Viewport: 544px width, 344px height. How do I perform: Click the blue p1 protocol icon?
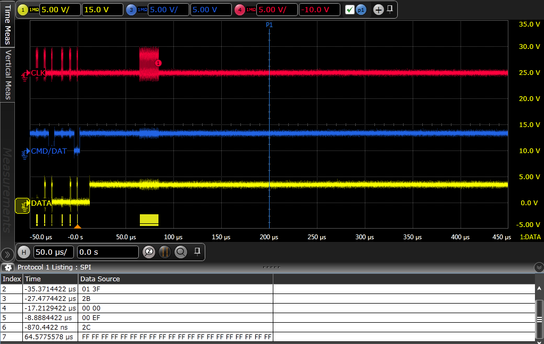361,10
